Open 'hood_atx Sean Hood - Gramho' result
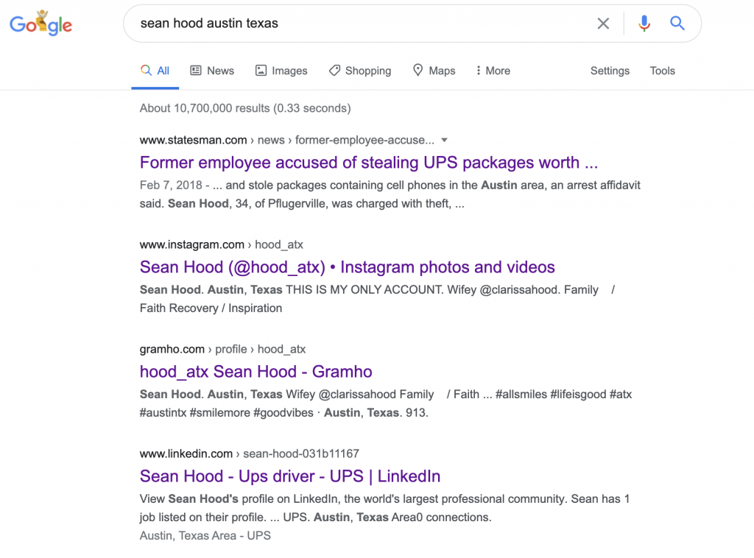754x558 pixels. point(256,372)
